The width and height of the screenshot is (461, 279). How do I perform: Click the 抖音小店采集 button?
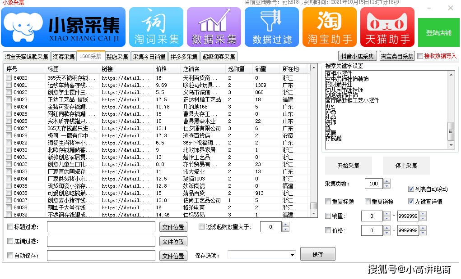358,56
